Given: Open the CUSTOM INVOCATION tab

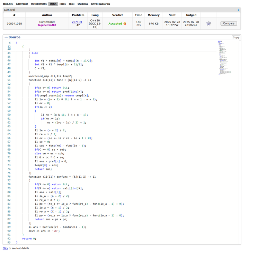Looking at the screenshot, I should [100, 4].
